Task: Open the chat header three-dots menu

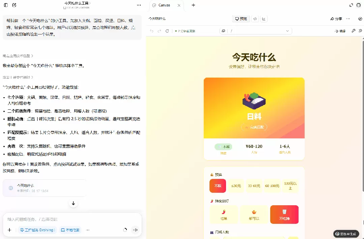Action: pyautogui.click(x=139, y=5)
